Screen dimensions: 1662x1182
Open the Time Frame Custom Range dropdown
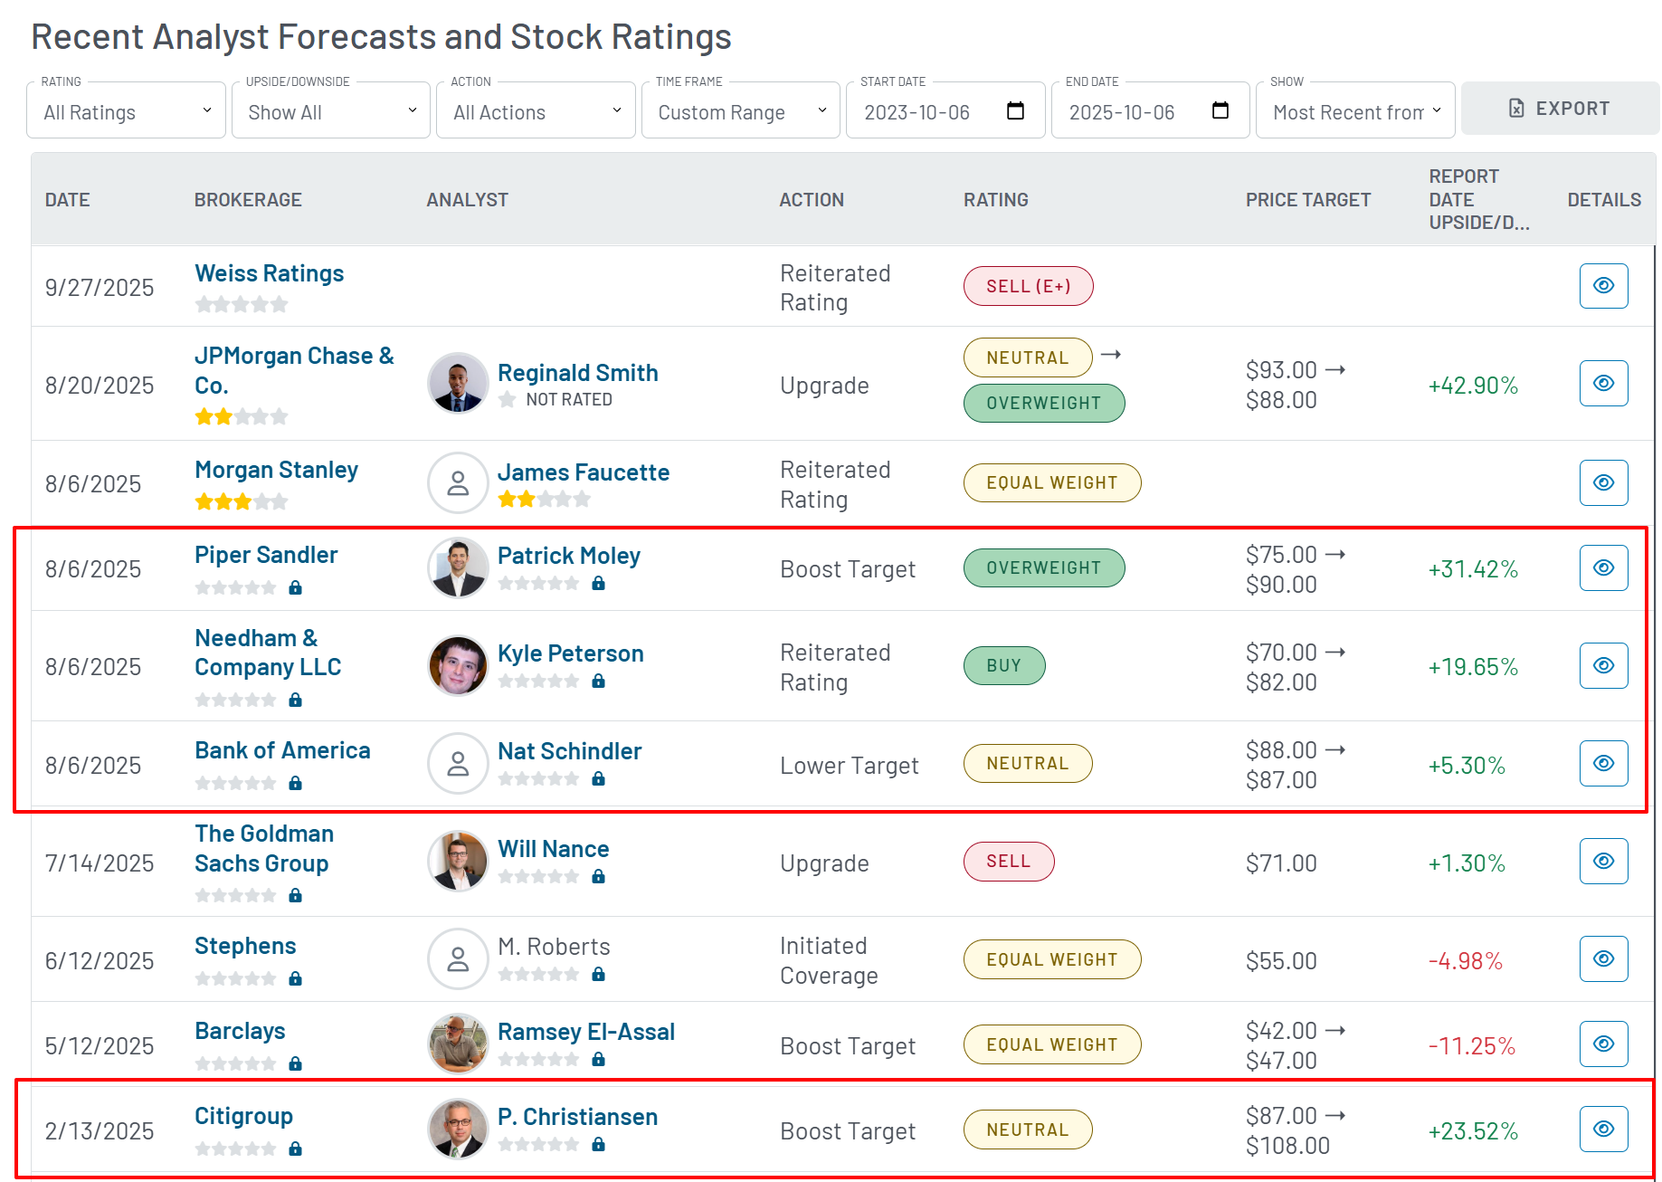coord(741,110)
